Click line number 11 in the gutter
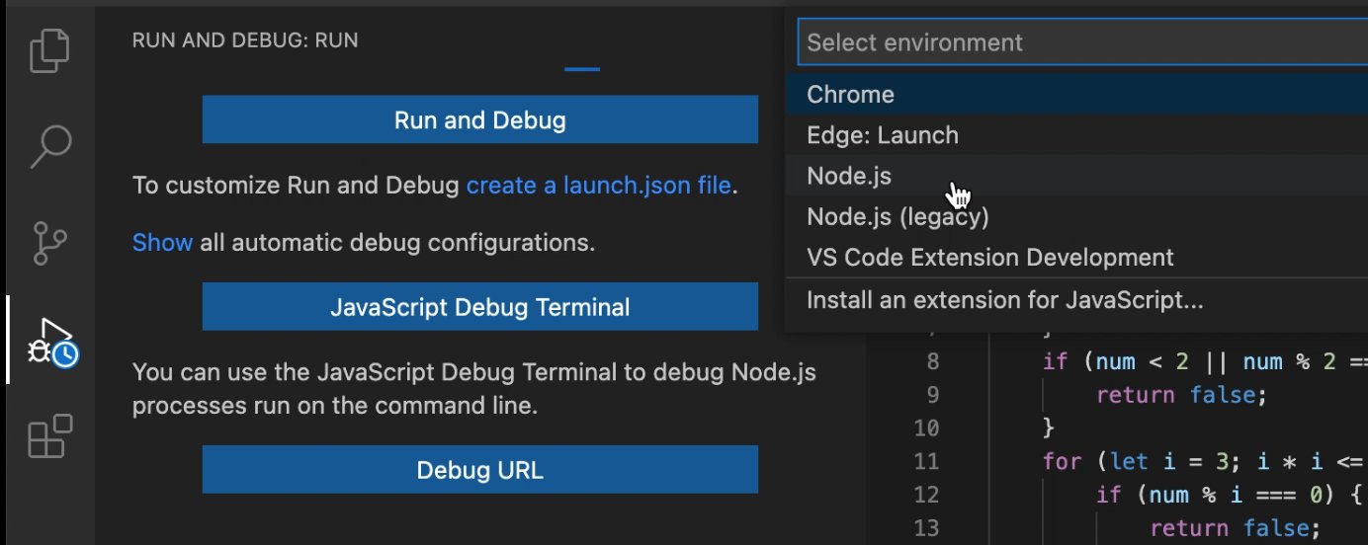Viewport: 1368px width, 545px height. [926, 461]
